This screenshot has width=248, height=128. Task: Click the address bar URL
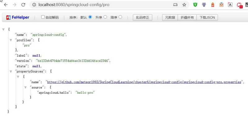point(74,5)
